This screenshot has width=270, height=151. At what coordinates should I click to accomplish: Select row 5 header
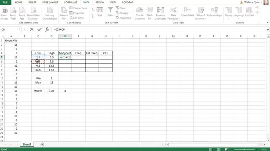(2, 57)
